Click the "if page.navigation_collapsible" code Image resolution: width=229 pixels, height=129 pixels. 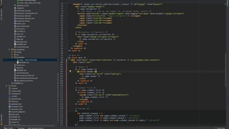[94, 34]
